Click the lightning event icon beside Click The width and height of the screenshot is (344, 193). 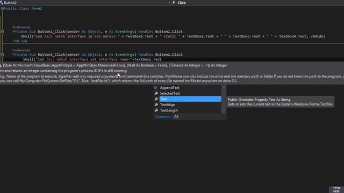click(x=174, y=3)
